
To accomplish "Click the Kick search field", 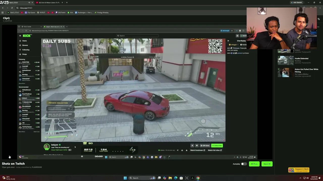I will (137, 36).
